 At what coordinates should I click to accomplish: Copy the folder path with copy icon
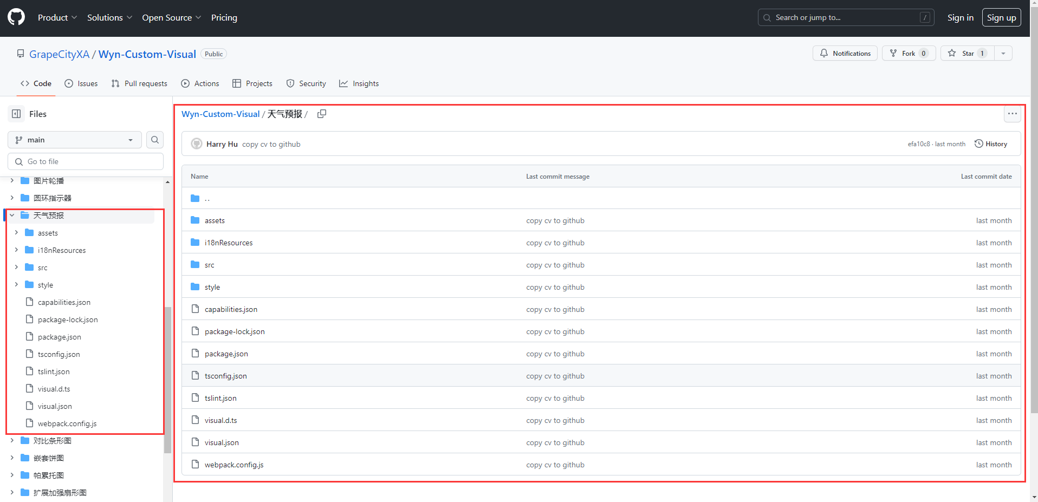[x=322, y=114]
